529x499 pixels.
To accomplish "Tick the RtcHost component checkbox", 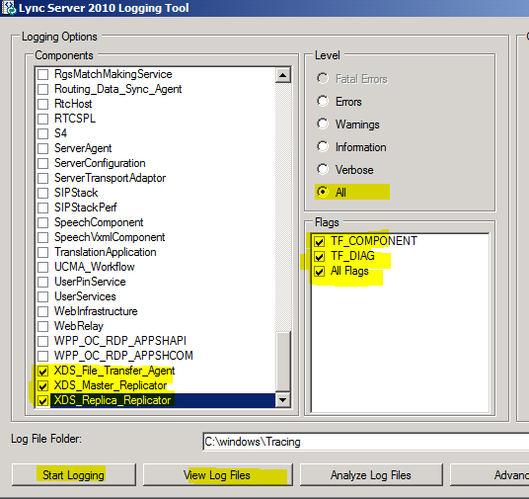I will [42, 104].
